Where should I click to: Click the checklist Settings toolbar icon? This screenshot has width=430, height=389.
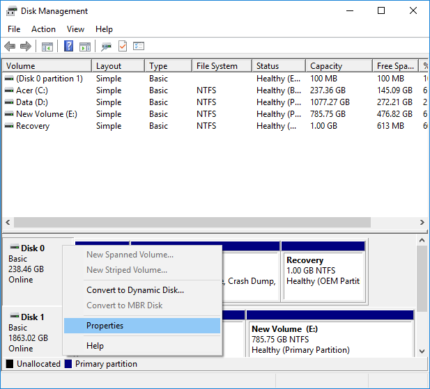click(x=139, y=47)
